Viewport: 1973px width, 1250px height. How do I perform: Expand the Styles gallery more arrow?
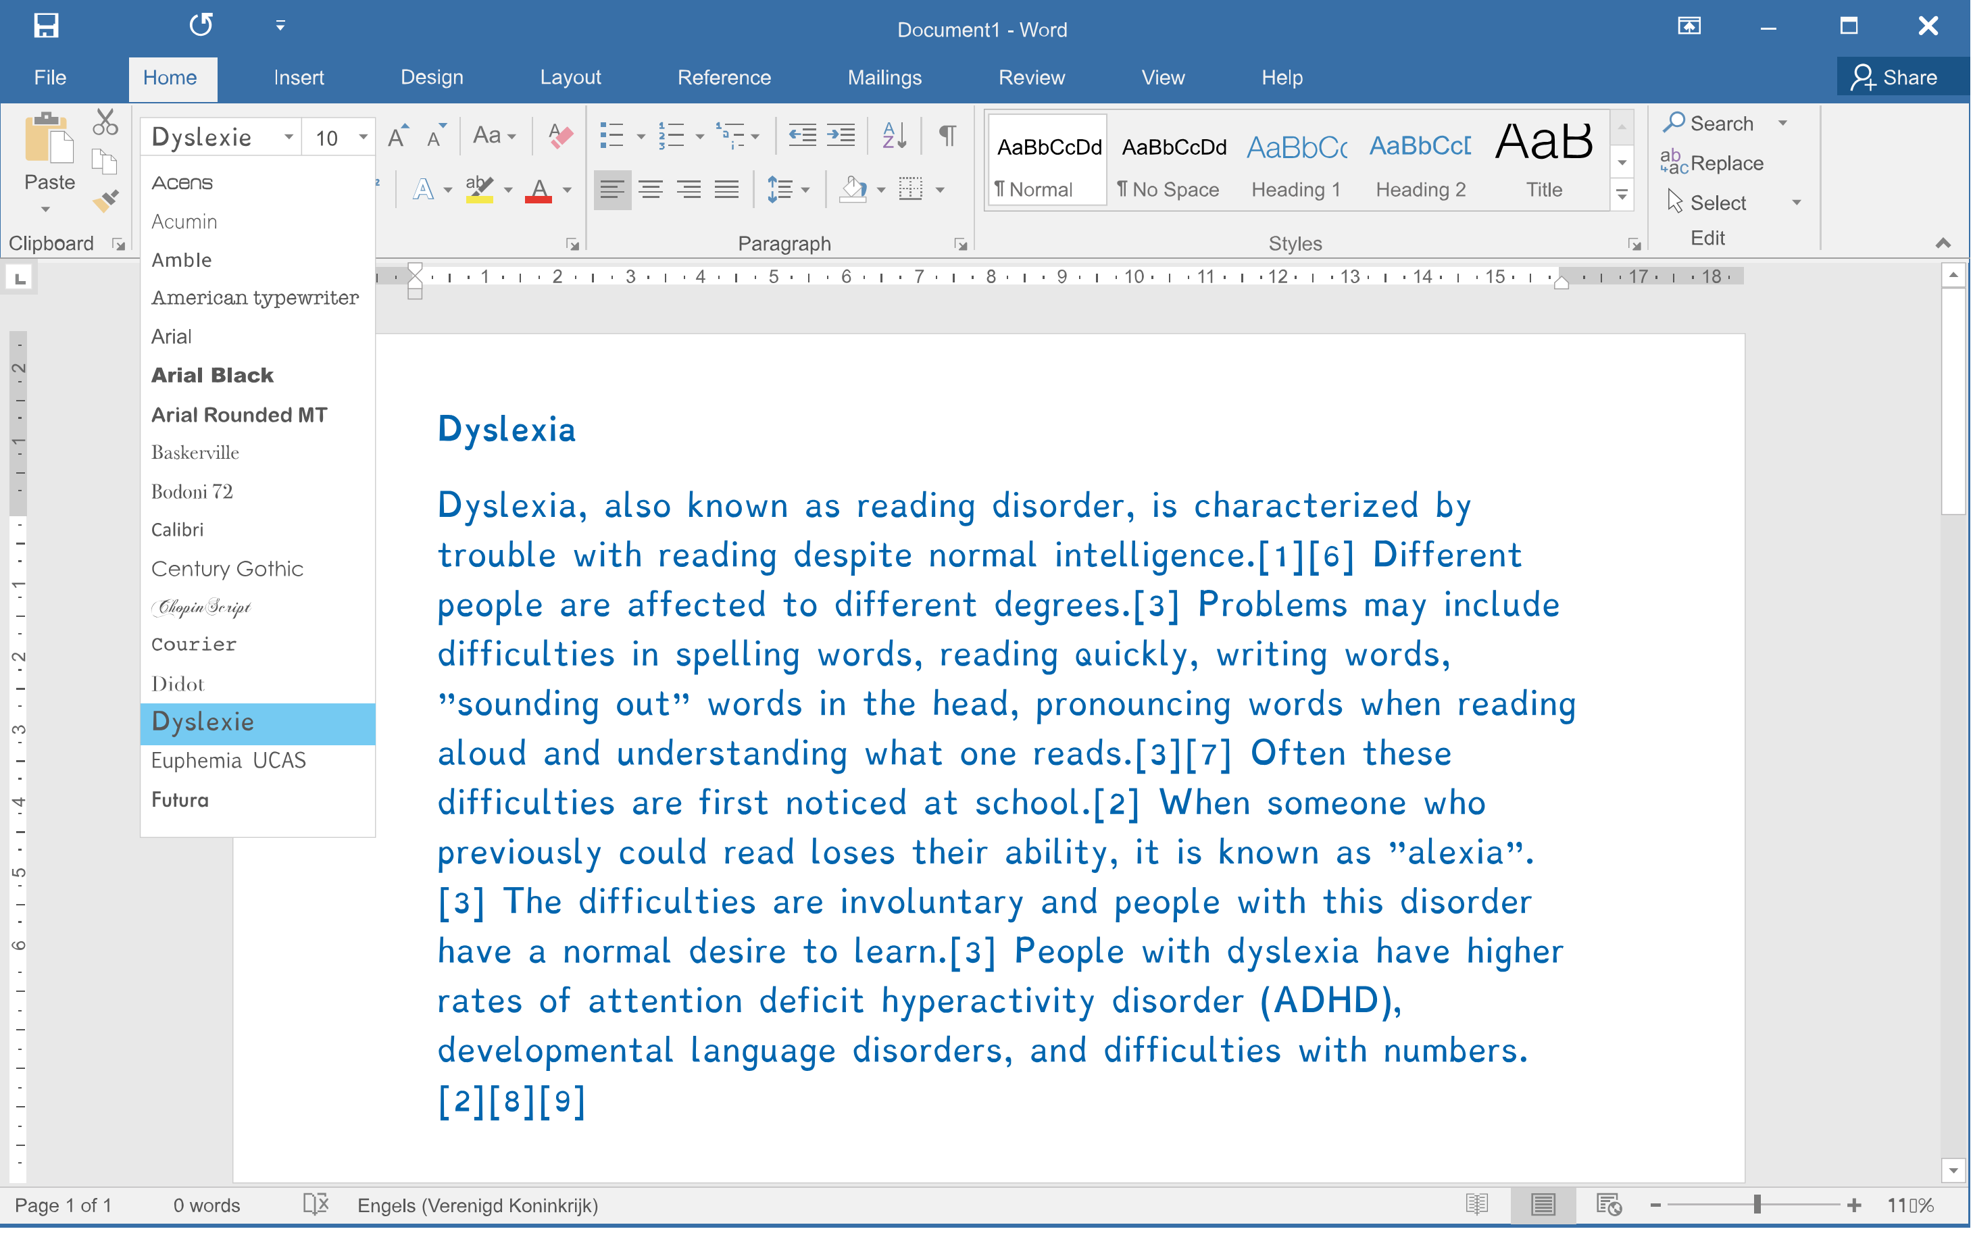click(x=1622, y=195)
